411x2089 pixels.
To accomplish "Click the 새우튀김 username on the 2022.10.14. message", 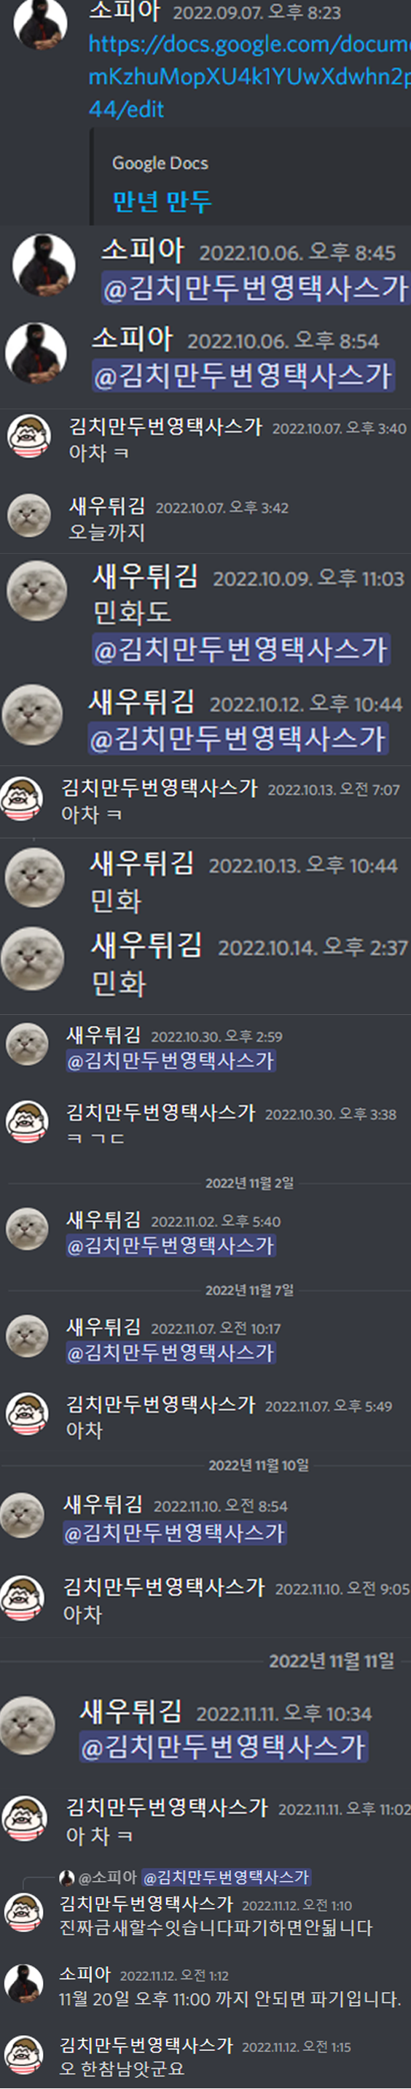I will [x=146, y=945].
